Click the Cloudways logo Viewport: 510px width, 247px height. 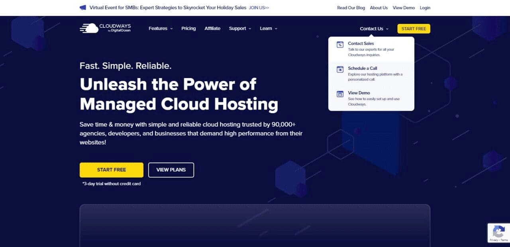pos(105,28)
